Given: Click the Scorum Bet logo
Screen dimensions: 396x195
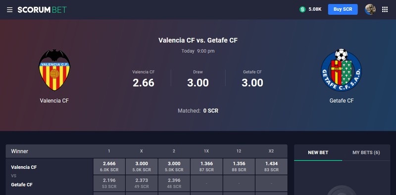Looking at the screenshot, I should tap(42, 10).
